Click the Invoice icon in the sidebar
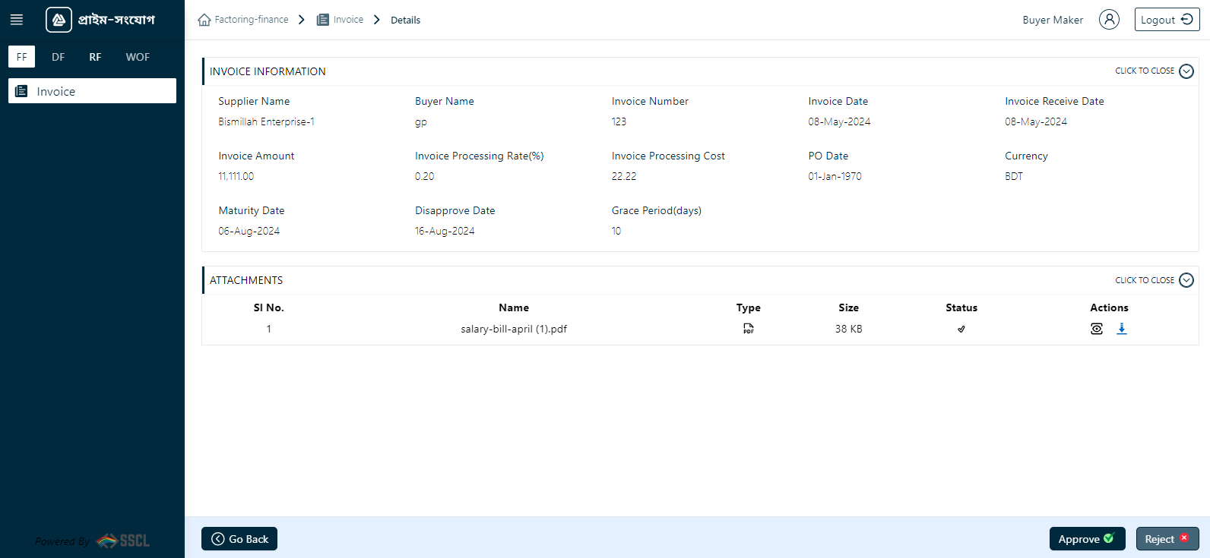 tap(21, 91)
